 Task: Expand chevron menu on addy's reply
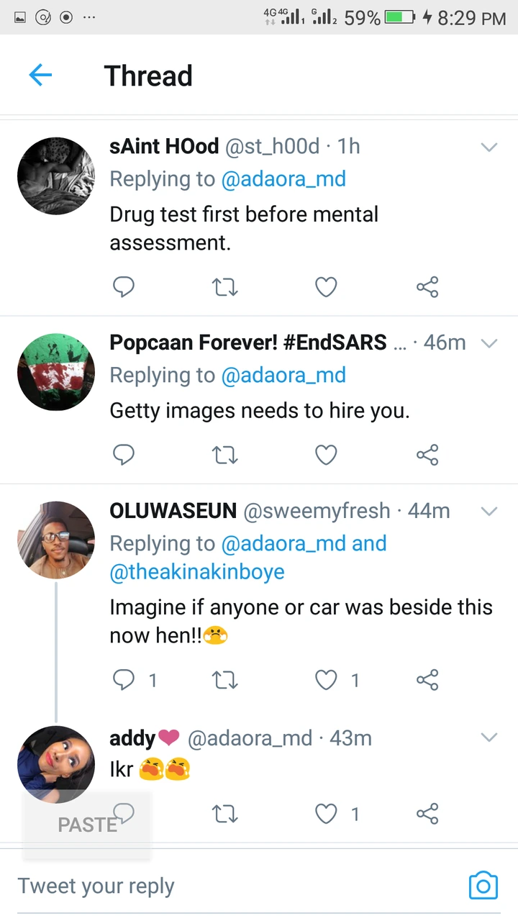tap(489, 738)
